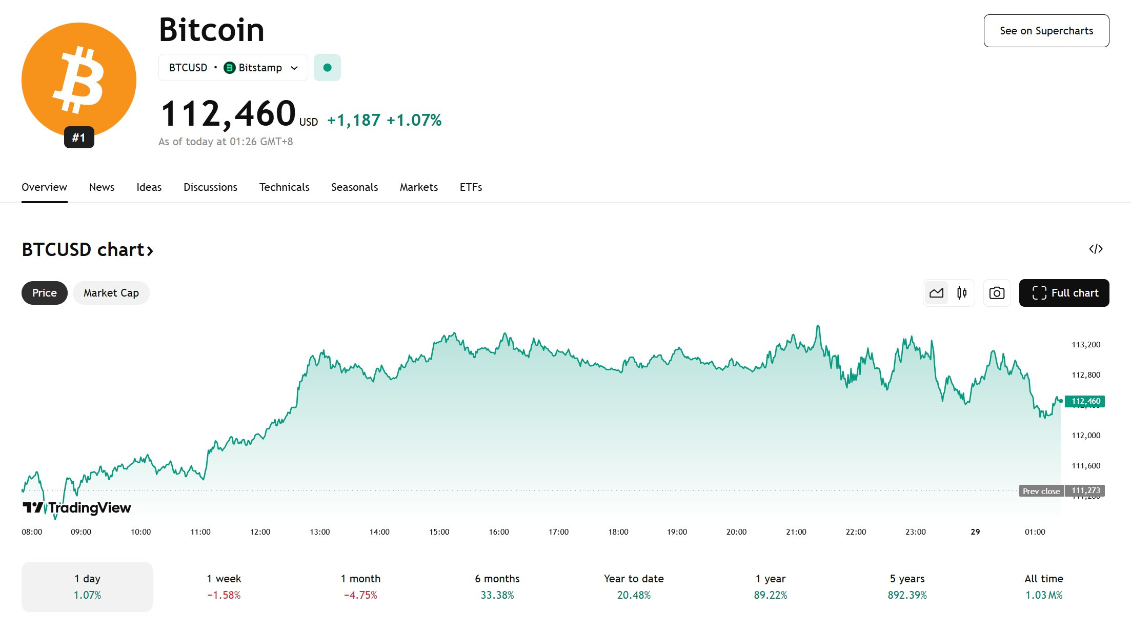Select the area chart type icon
The width and height of the screenshot is (1131, 629).
936,293
